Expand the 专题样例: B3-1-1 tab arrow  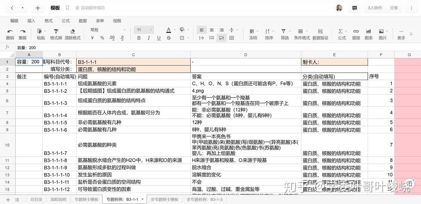click(x=142, y=199)
